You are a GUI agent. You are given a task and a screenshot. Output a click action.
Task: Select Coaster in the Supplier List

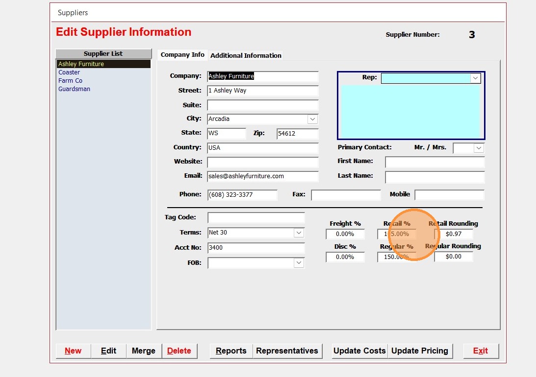69,72
